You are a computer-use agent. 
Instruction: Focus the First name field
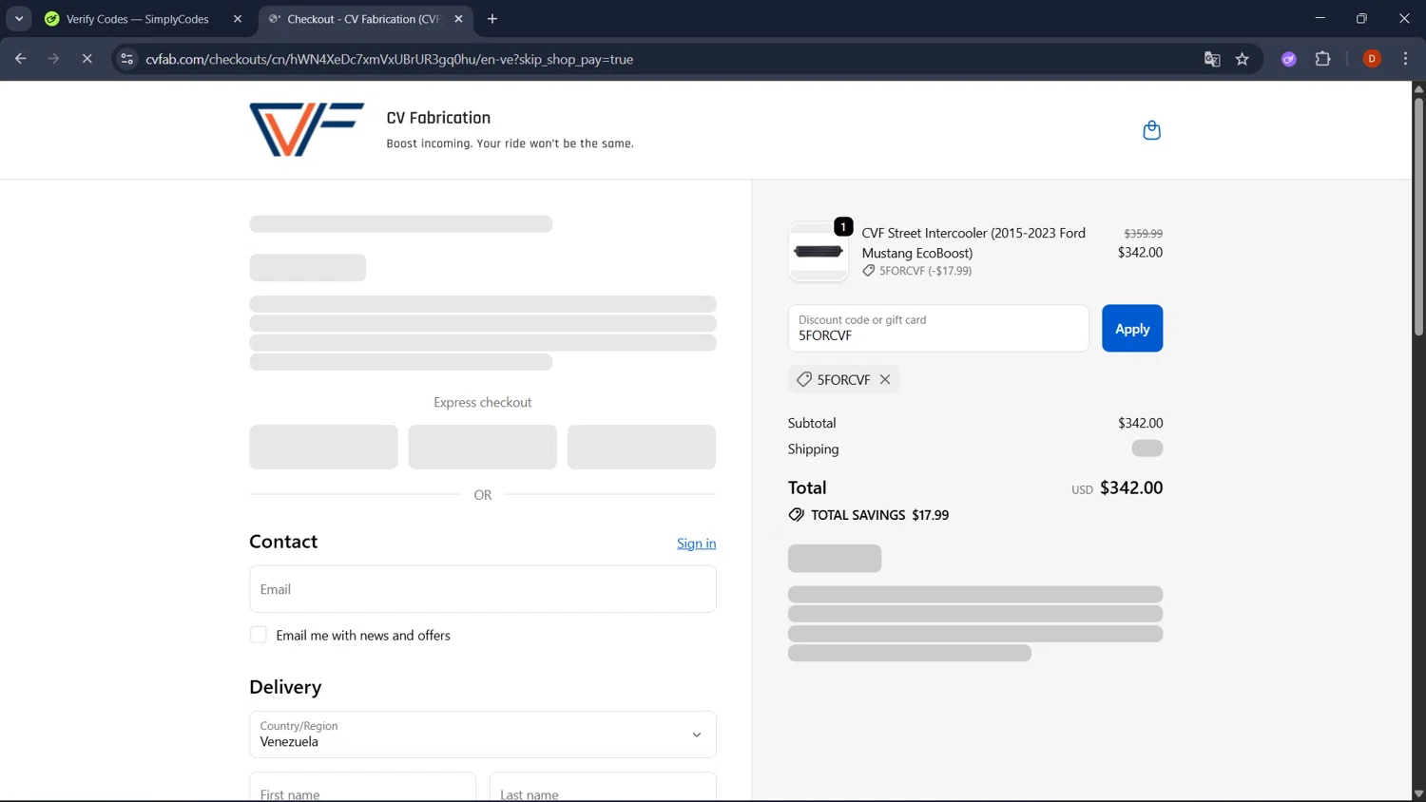click(x=362, y=787)
